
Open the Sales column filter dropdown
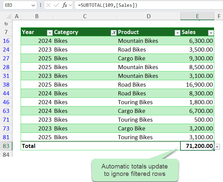pyautogui.click(x=211, y=33)
